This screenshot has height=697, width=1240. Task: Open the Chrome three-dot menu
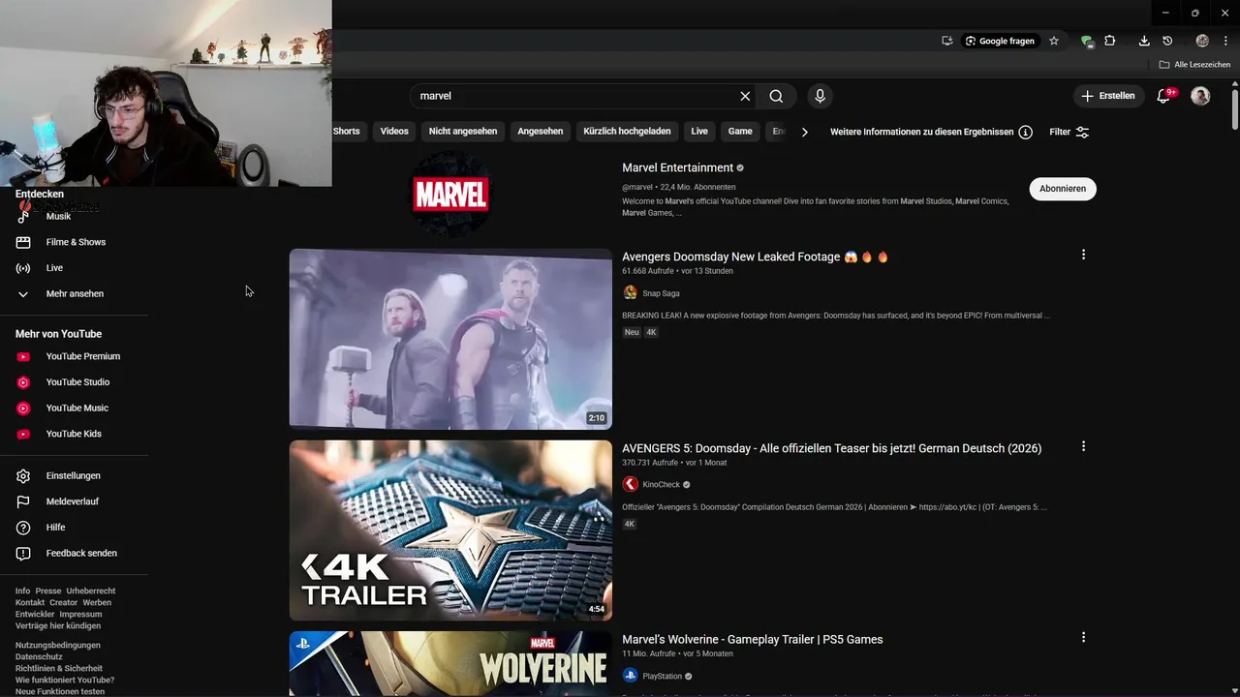1225,41
